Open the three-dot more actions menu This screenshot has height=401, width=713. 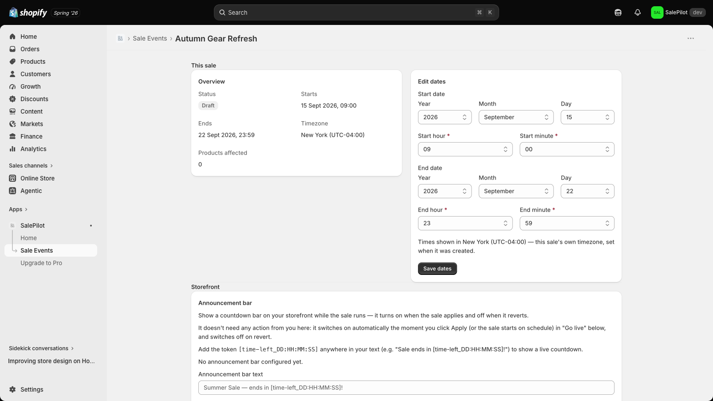pyautogui.click(x=691, y=38)
